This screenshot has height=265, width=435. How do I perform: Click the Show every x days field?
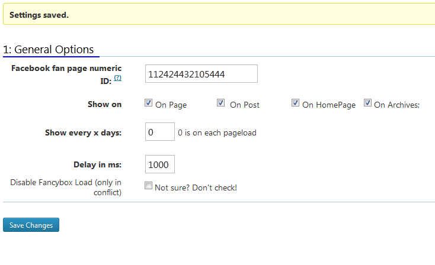pos(160,132)
